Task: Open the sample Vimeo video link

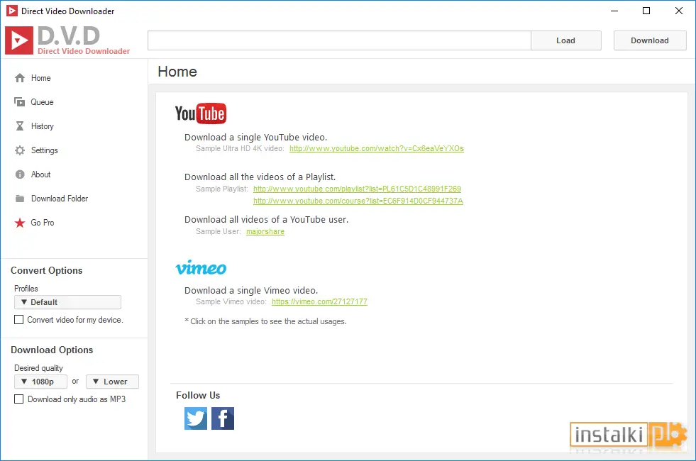Action: click(x=319, y=301)
